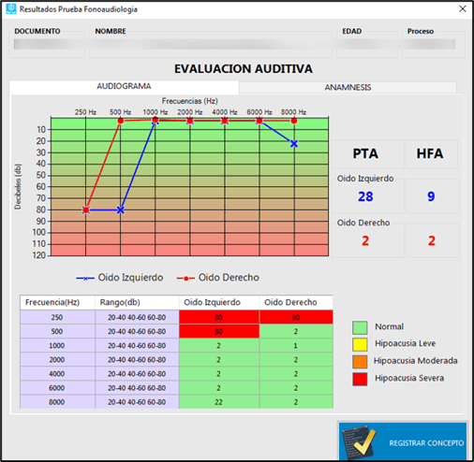Switch to the ANAMNESIS tab

tap(348, 87)
